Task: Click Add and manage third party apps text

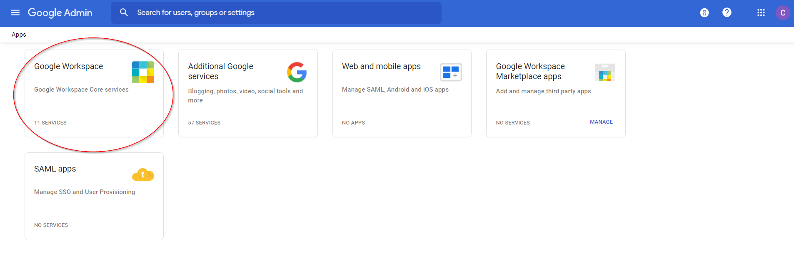Action: pos(543,91)
